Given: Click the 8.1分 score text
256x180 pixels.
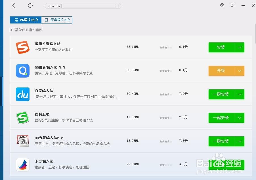Looking at the screenshot, I should pyautogui.click(x=183, y=70).
